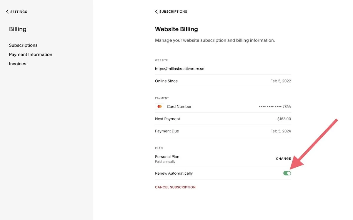The image size is (353, 220).
Task: Select Subscriptions in the sidebar
Action: 23,45
